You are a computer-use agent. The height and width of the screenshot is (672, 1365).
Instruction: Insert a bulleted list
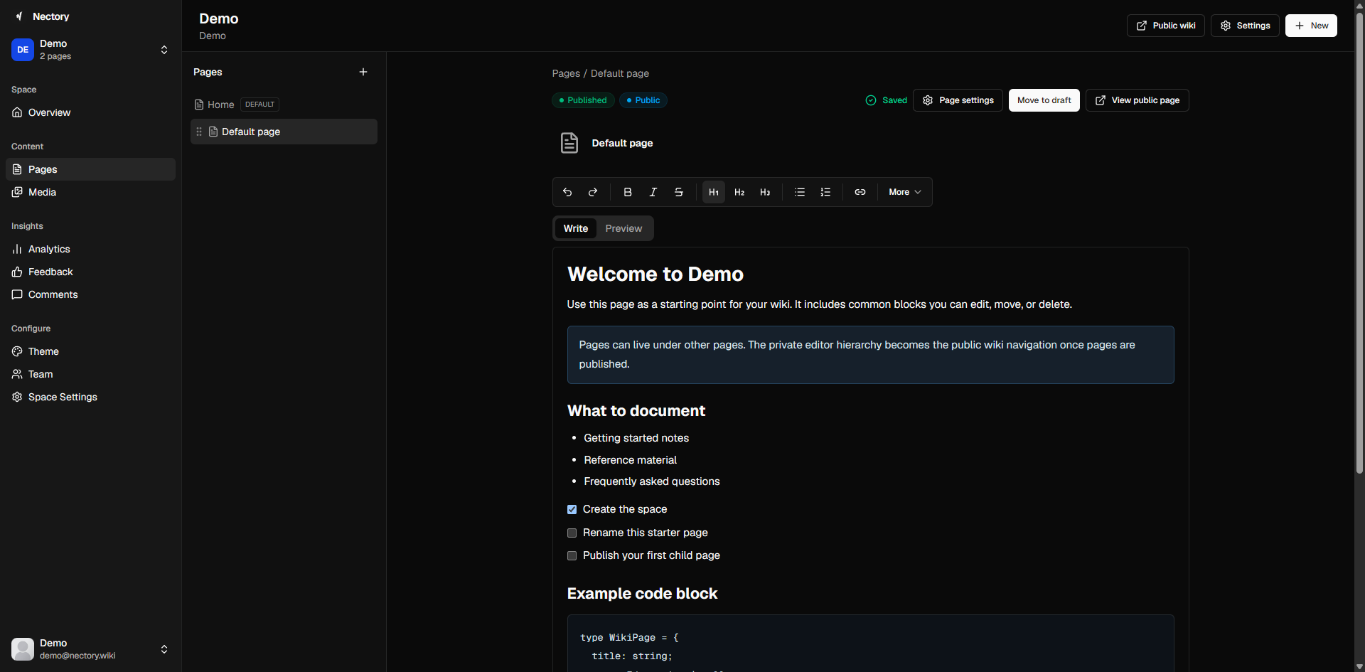(x=800, y=192)
